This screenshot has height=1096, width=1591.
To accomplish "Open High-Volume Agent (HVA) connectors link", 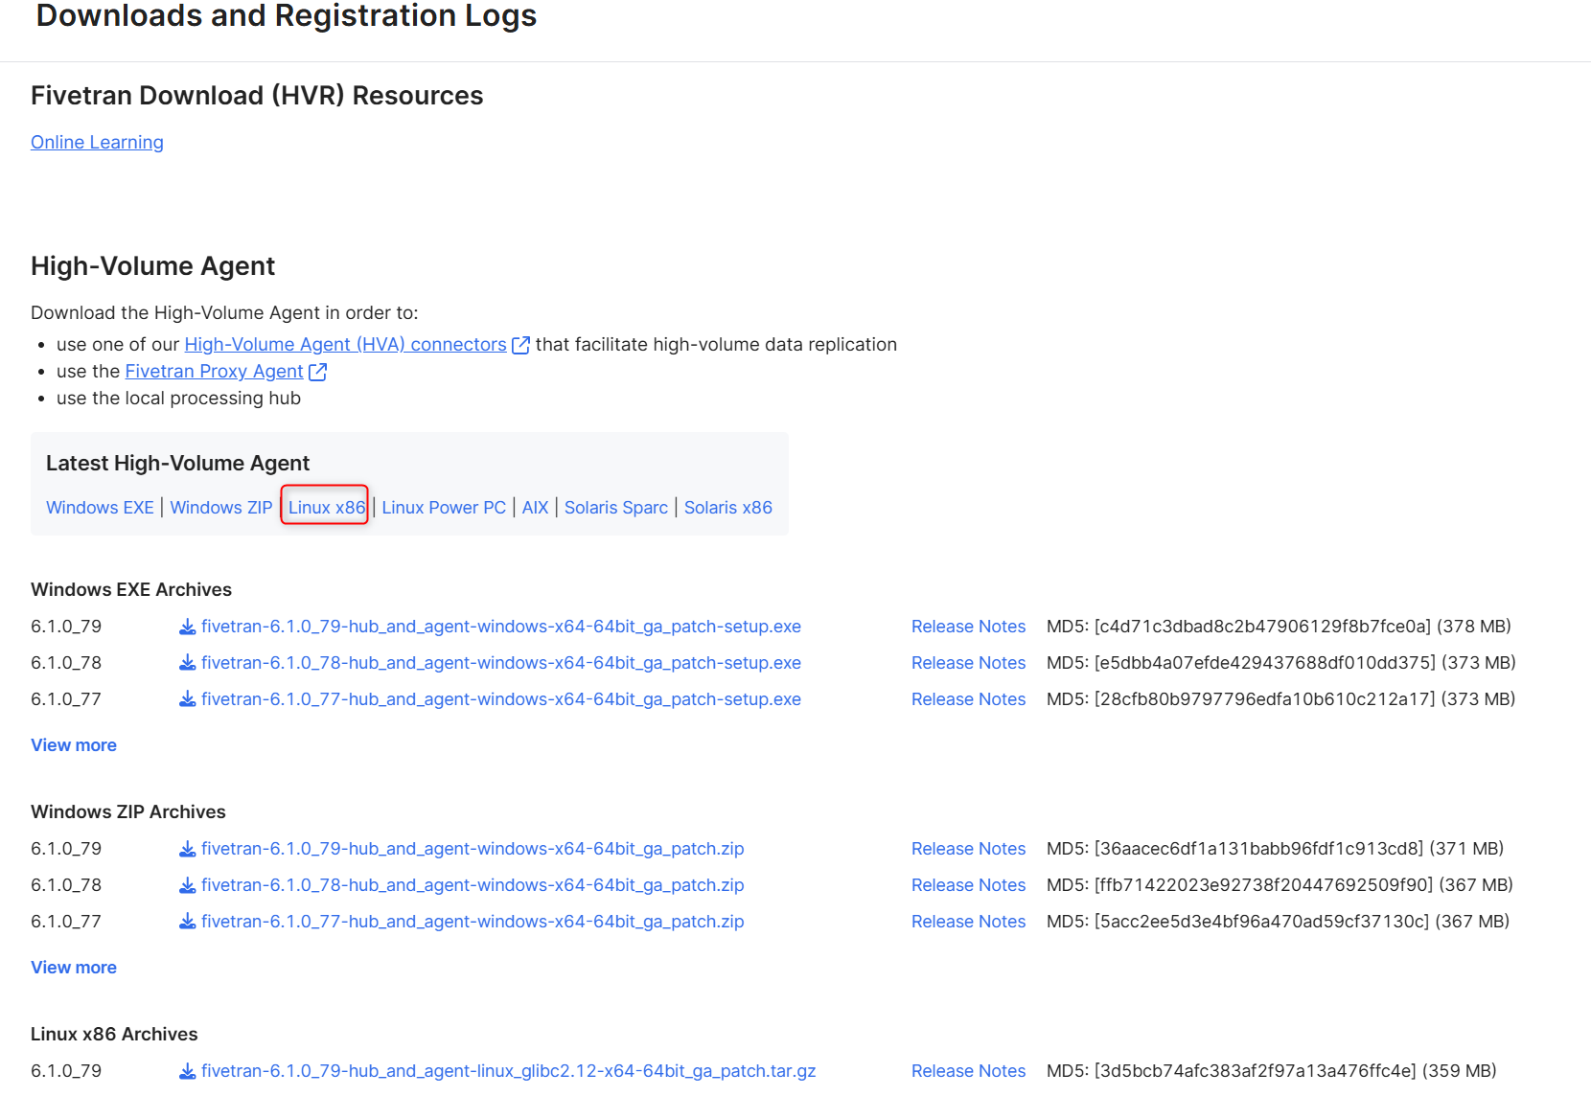I will pyautogui.click(x=345, y=344).
